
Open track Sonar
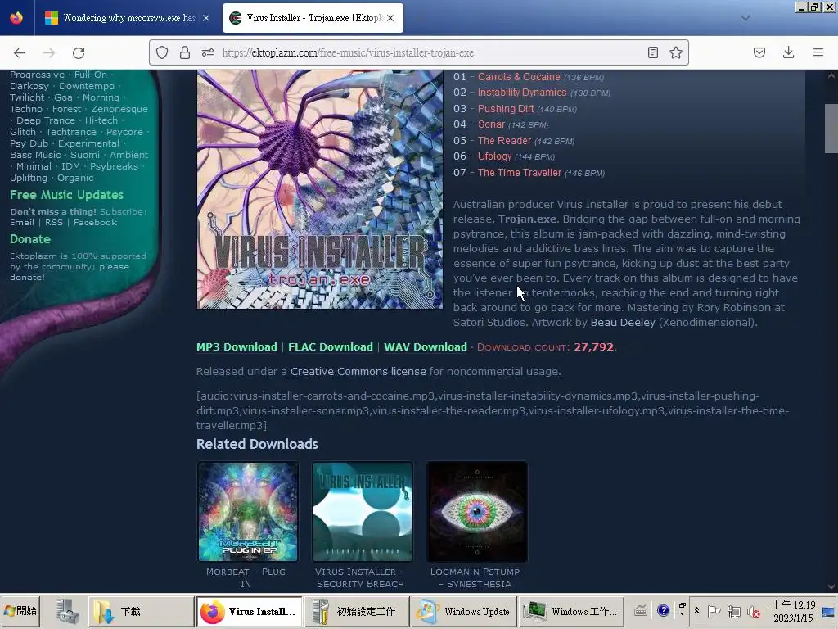click(491, 124)
